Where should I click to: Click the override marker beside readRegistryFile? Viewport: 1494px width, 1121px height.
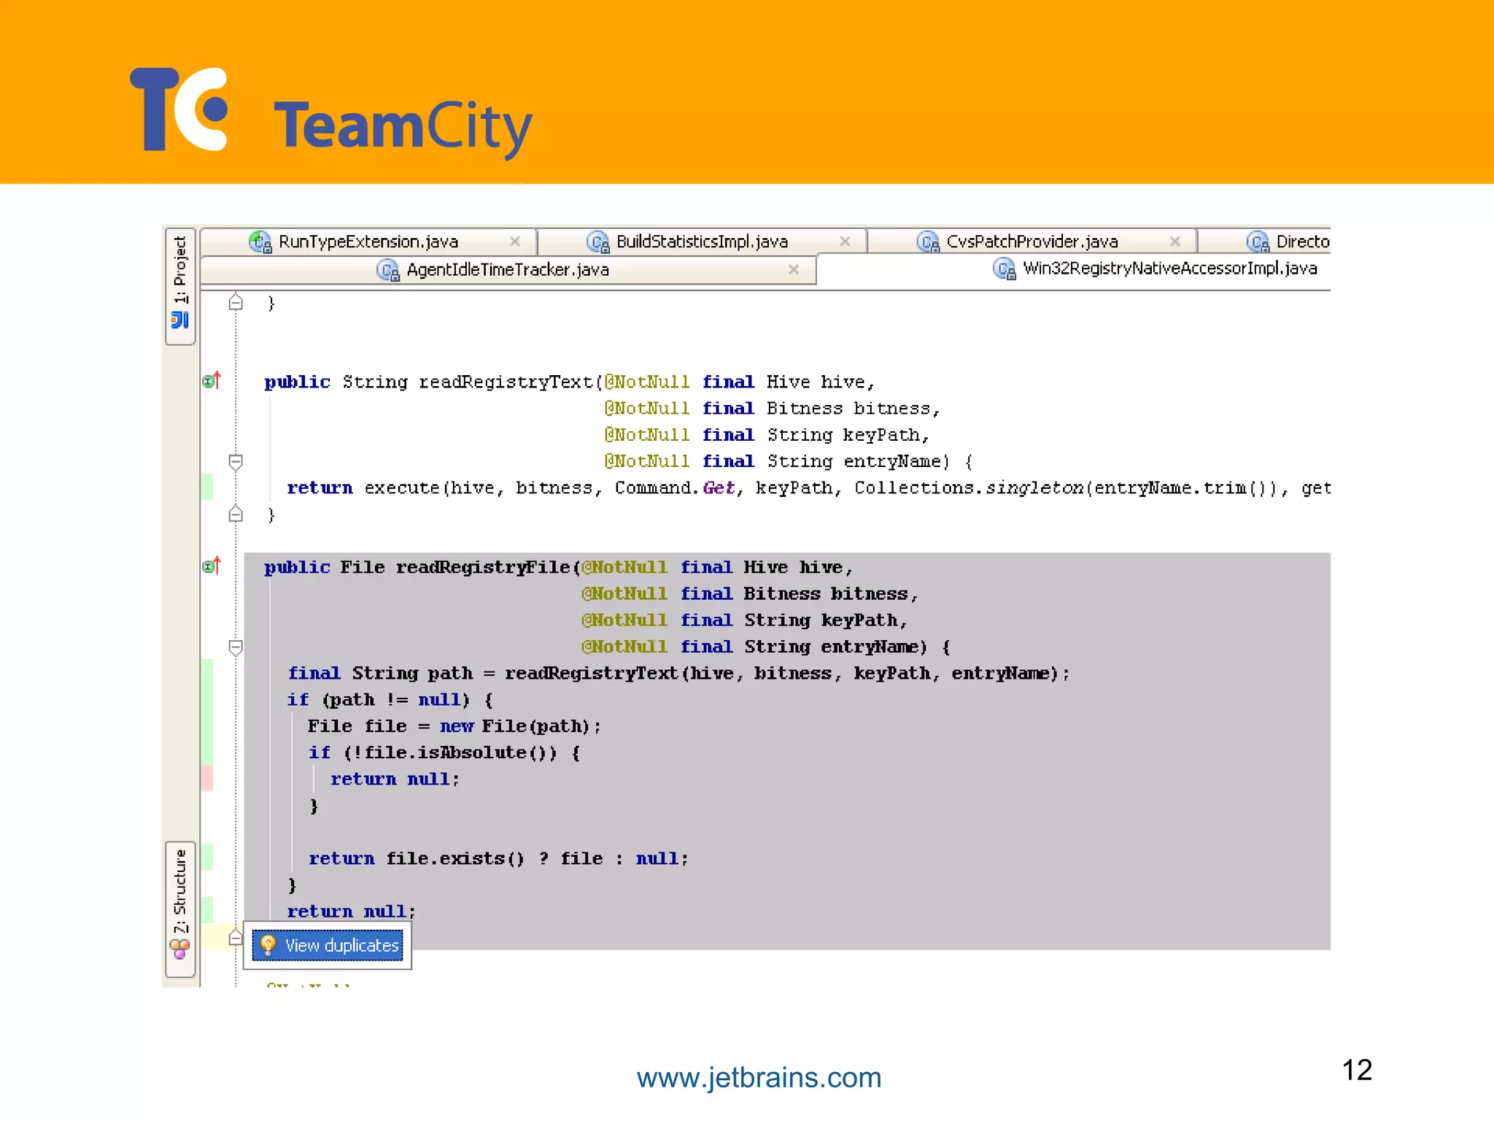tap(212, 566)
